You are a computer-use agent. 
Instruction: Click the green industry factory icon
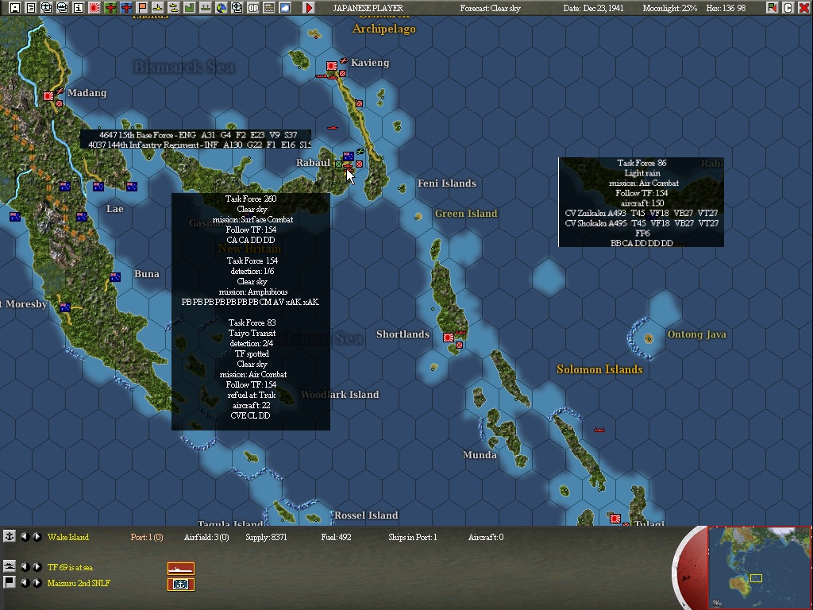click(189, 8)
